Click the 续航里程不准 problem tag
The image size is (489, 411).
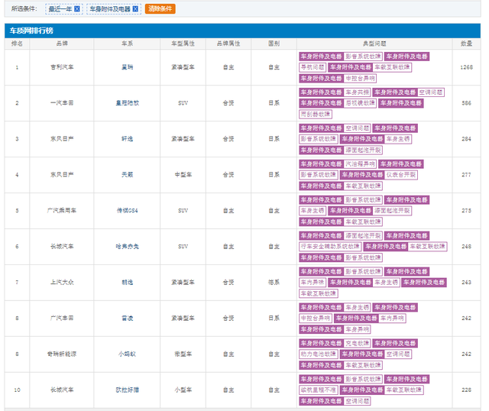[x=319, y=390]
